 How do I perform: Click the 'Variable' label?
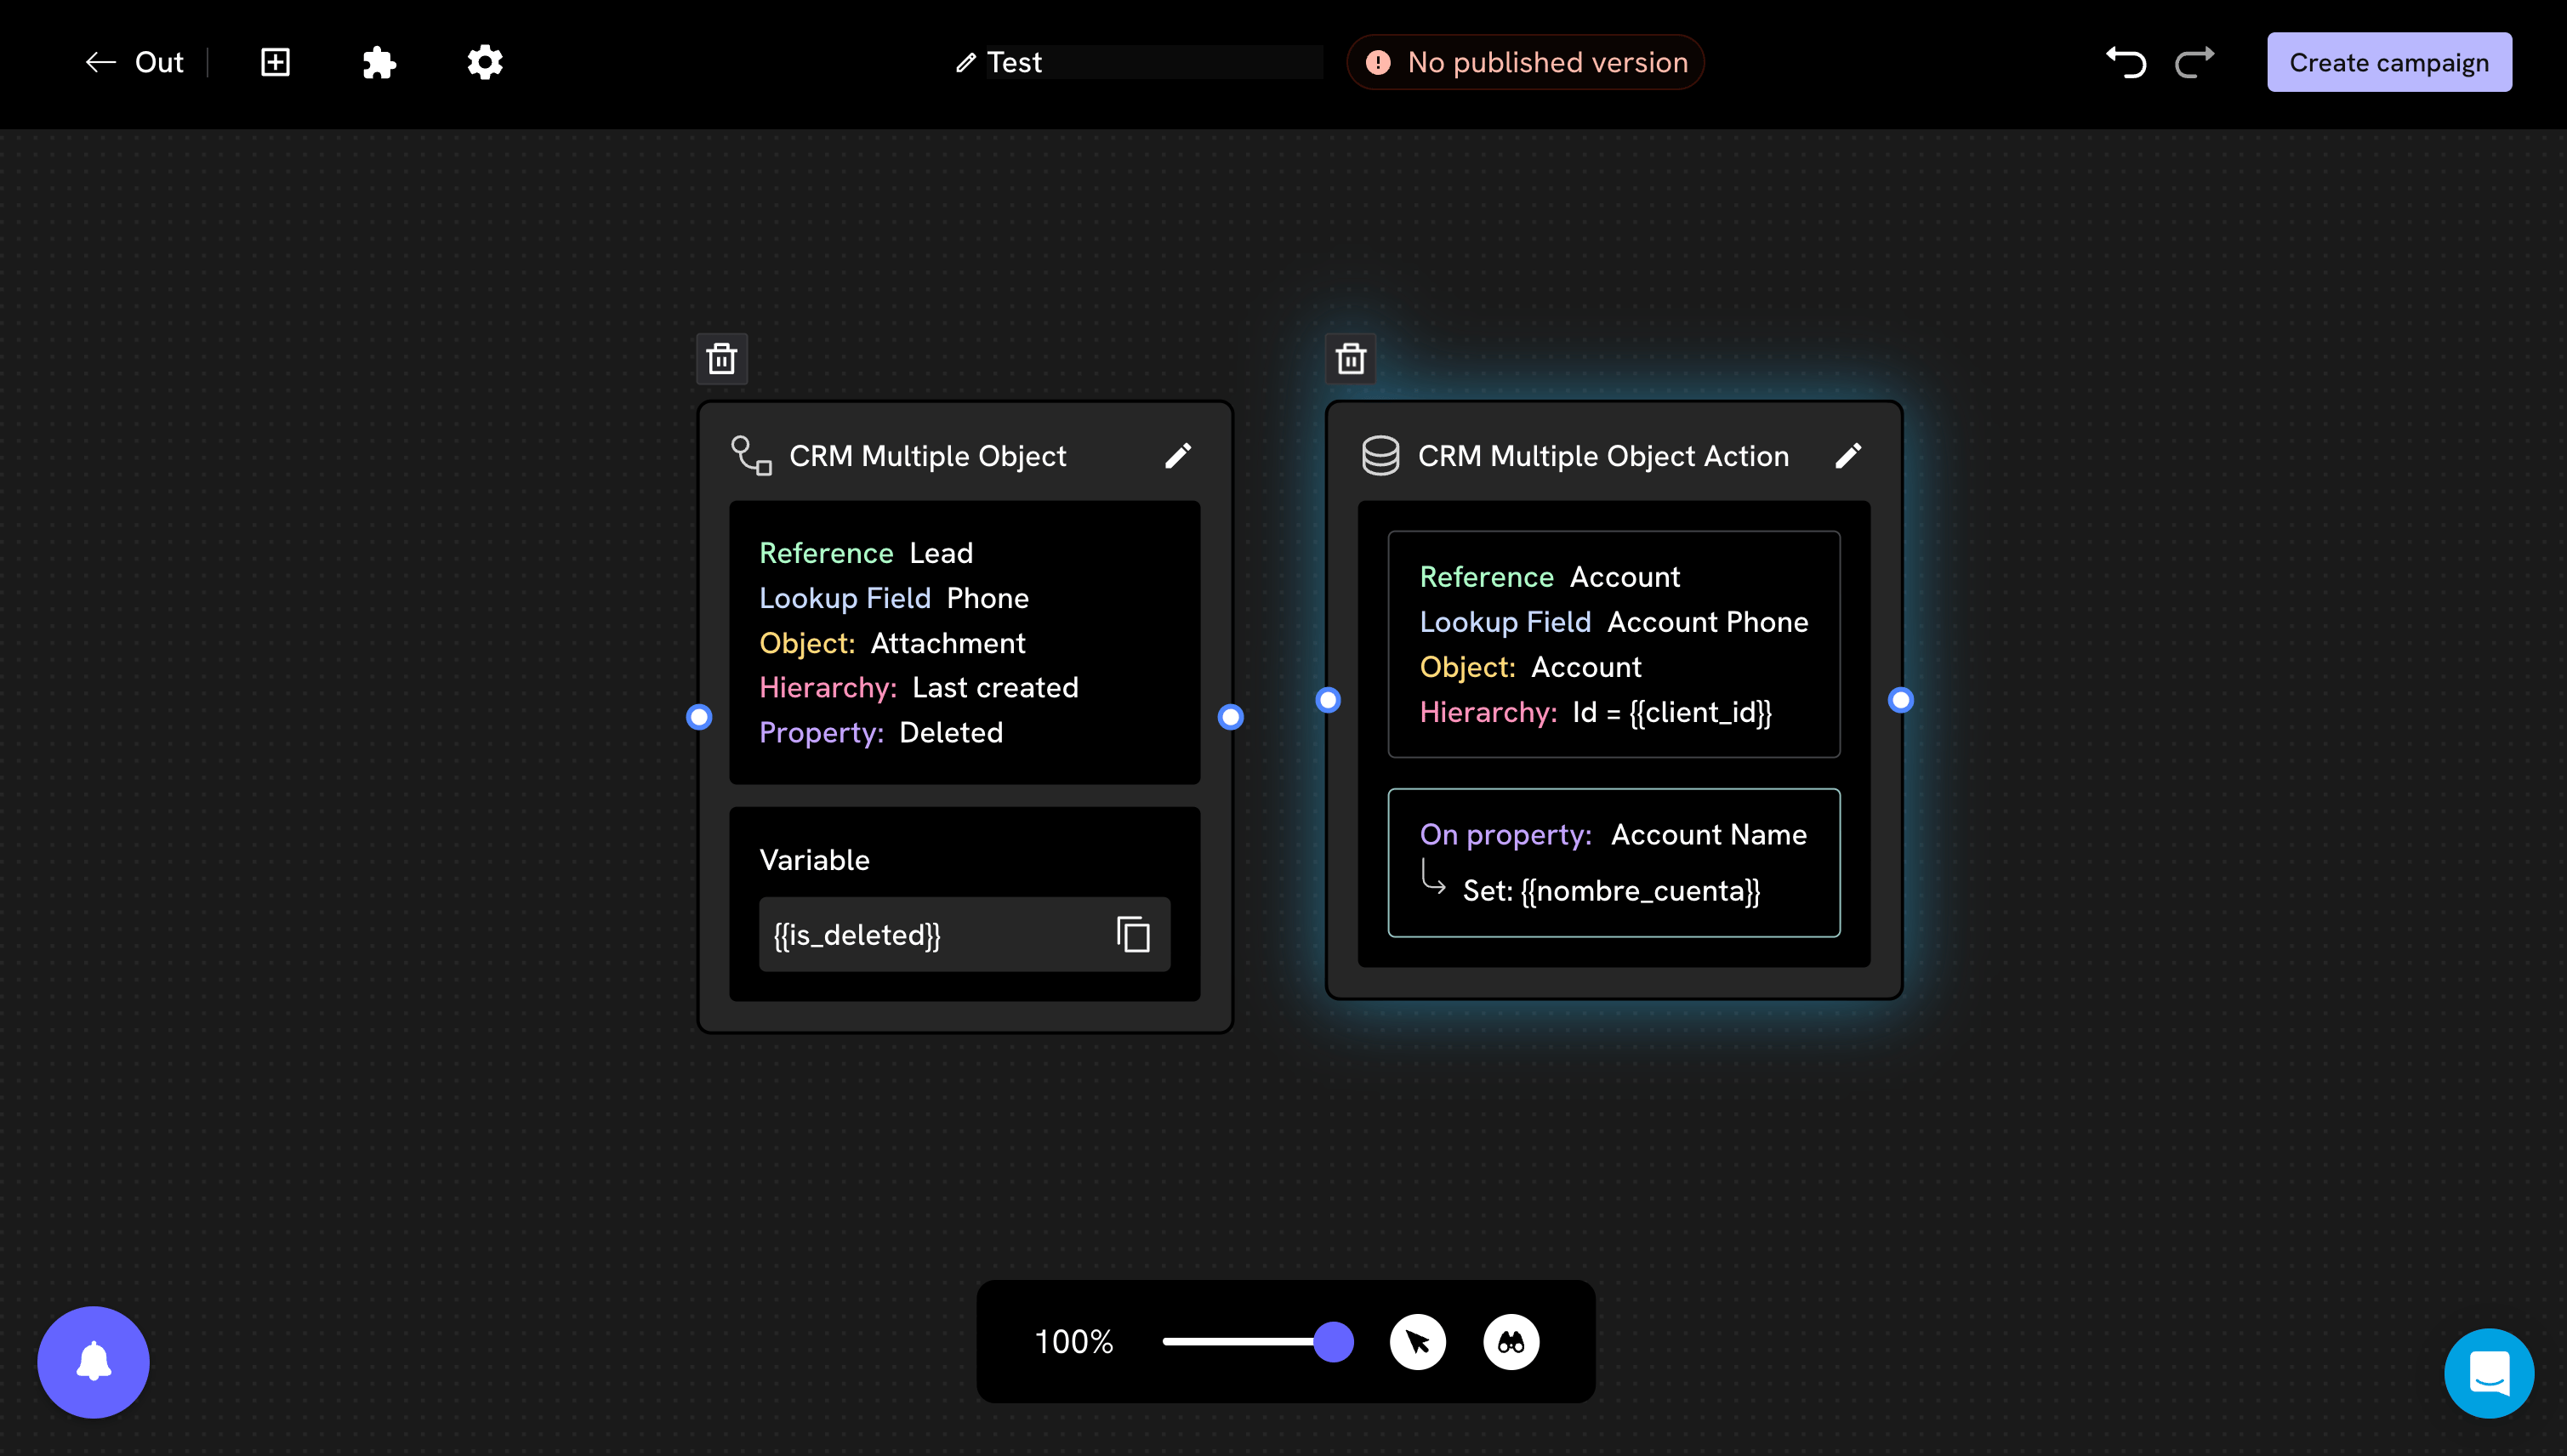pos(814,860)
